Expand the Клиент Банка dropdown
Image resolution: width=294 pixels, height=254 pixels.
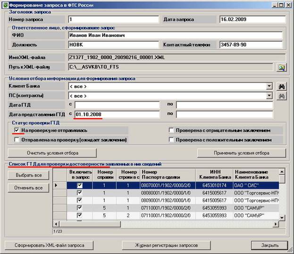click(x=269, y=86)
